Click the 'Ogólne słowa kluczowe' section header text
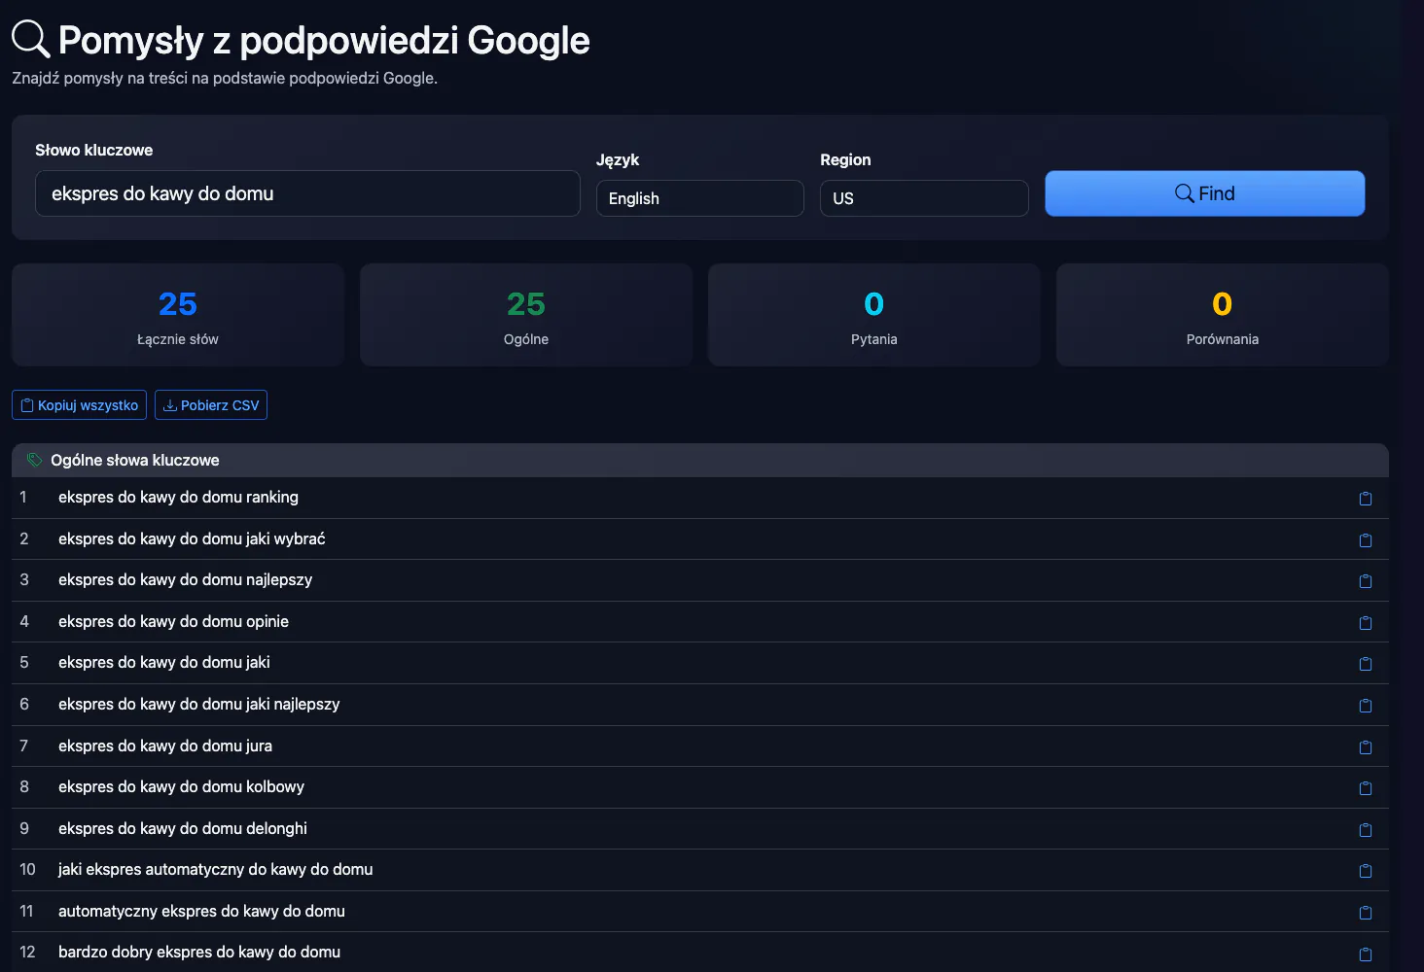Screen dimensions: 1424x972 coord(135,460)
